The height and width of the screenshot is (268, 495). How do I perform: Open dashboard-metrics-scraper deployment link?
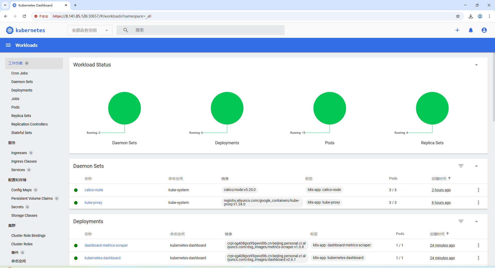click(x=106, y=245)
